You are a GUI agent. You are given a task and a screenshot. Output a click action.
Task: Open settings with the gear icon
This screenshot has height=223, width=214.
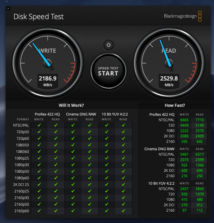point(108,45)
